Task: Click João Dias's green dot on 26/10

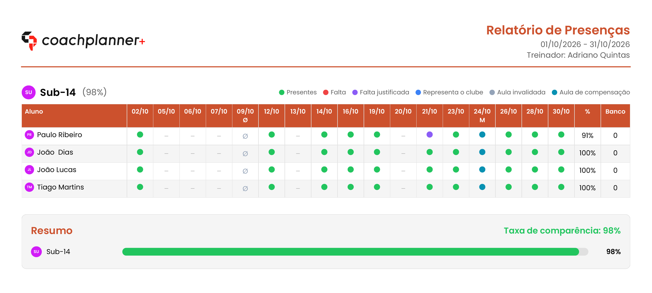Action: coord(508,152)
